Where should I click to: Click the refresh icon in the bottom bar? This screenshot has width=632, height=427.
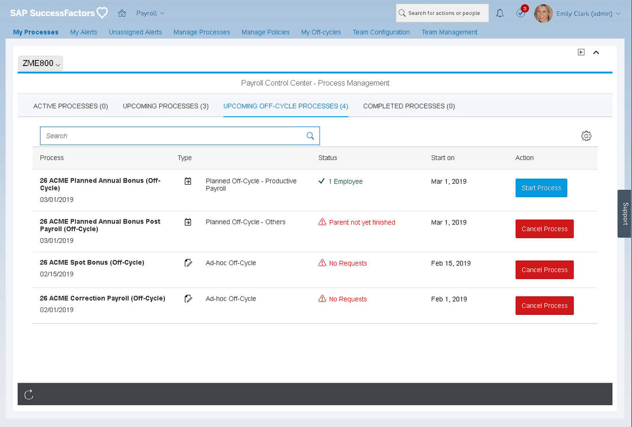pyautogui.click(x=29, y=394)
